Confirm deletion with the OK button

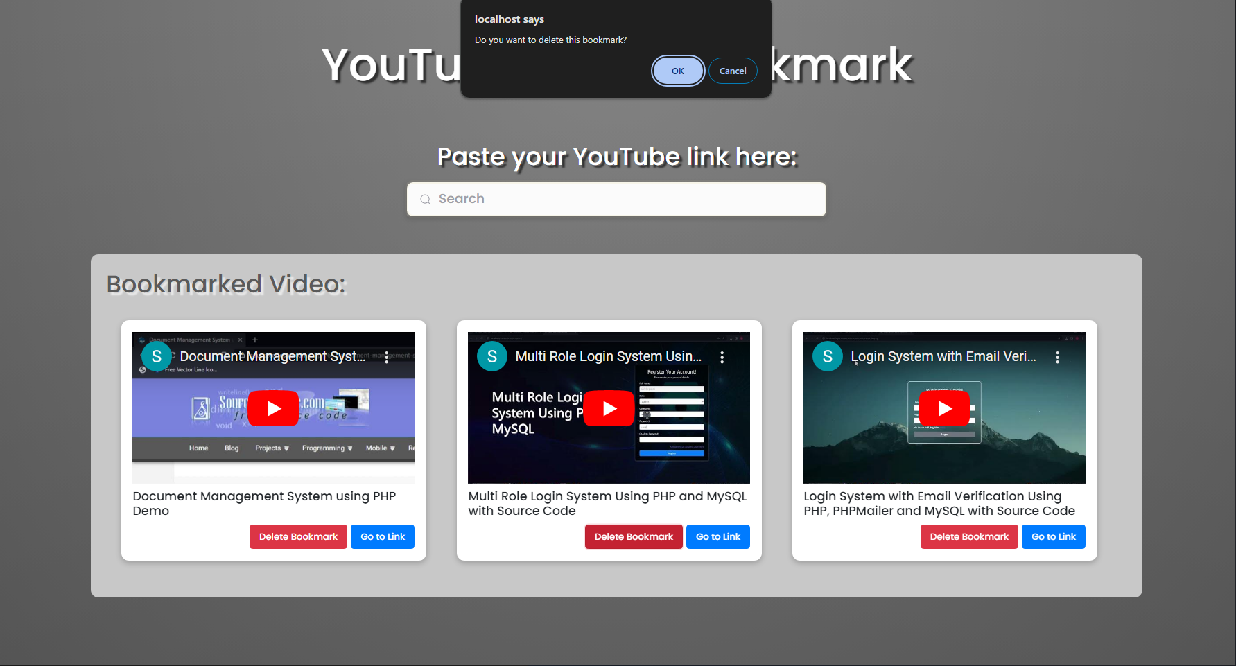pos(678,71)
